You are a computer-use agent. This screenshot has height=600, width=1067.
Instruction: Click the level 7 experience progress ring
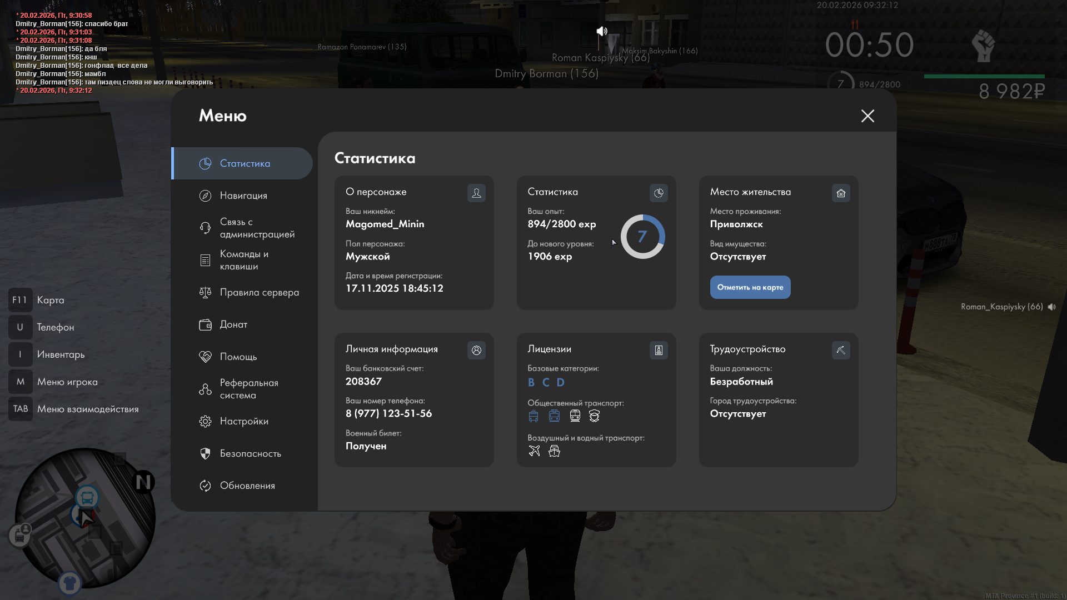point(642,237)
